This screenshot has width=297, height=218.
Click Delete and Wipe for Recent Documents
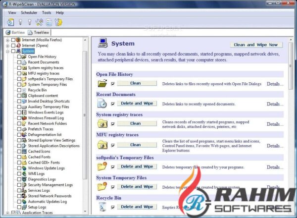click(137, 104)
